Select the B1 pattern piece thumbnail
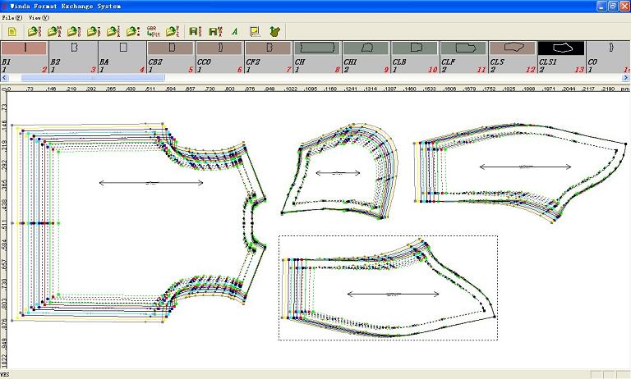Screen dimensions: 631x379 click(24, 48)
